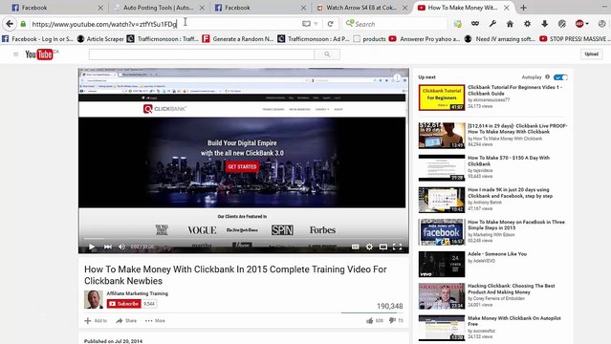This screenshot has width=611, height=344.
Task: Open Reader view icon in address bar
Action: tap(306, 24)
